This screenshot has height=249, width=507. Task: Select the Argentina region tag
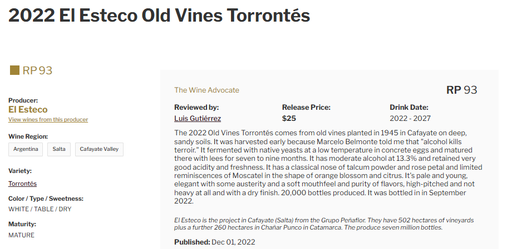pos(26,150)
